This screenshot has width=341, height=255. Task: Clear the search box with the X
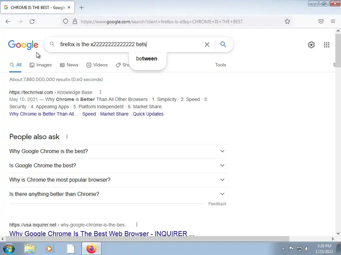coord(207,44)
